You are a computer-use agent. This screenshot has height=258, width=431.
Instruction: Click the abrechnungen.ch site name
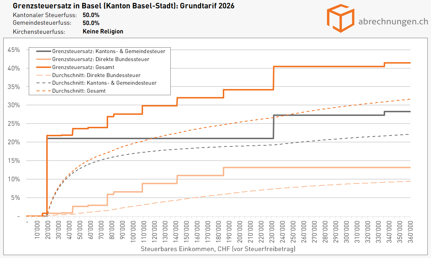393,21
